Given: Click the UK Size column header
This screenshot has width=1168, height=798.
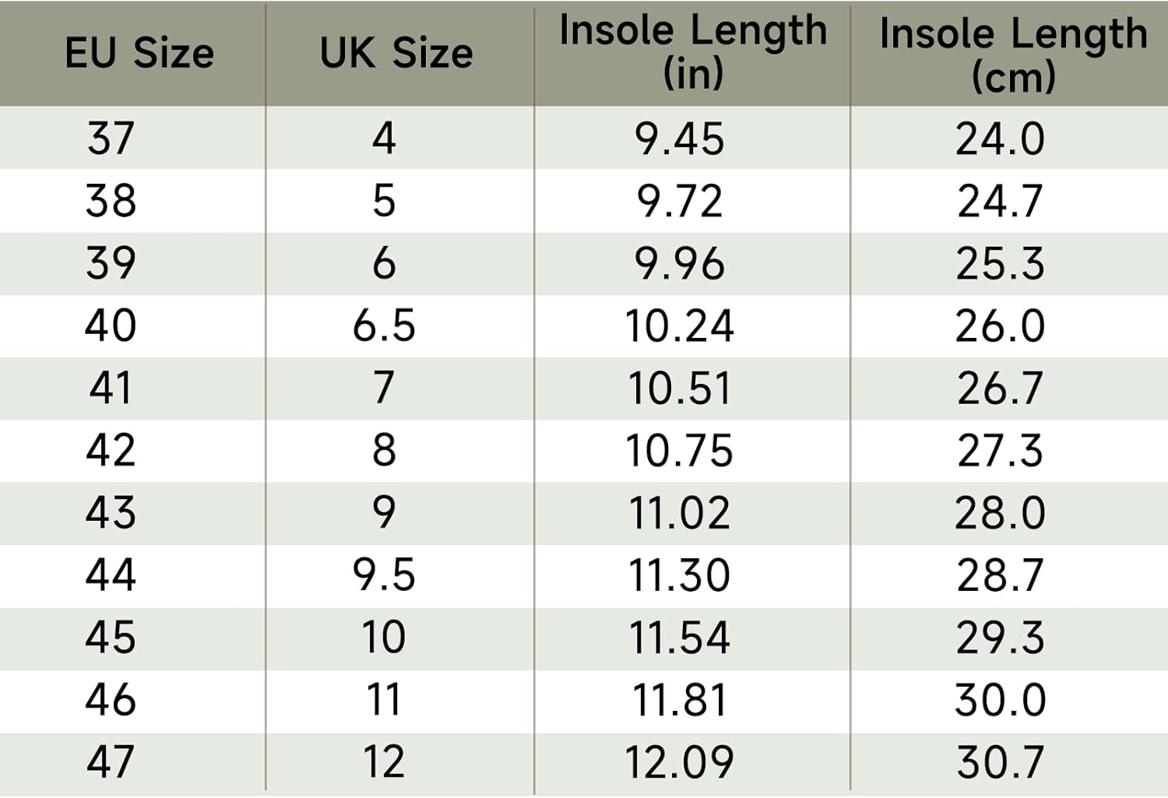Looking at the screenshot, I should click(x=396, y=53).
